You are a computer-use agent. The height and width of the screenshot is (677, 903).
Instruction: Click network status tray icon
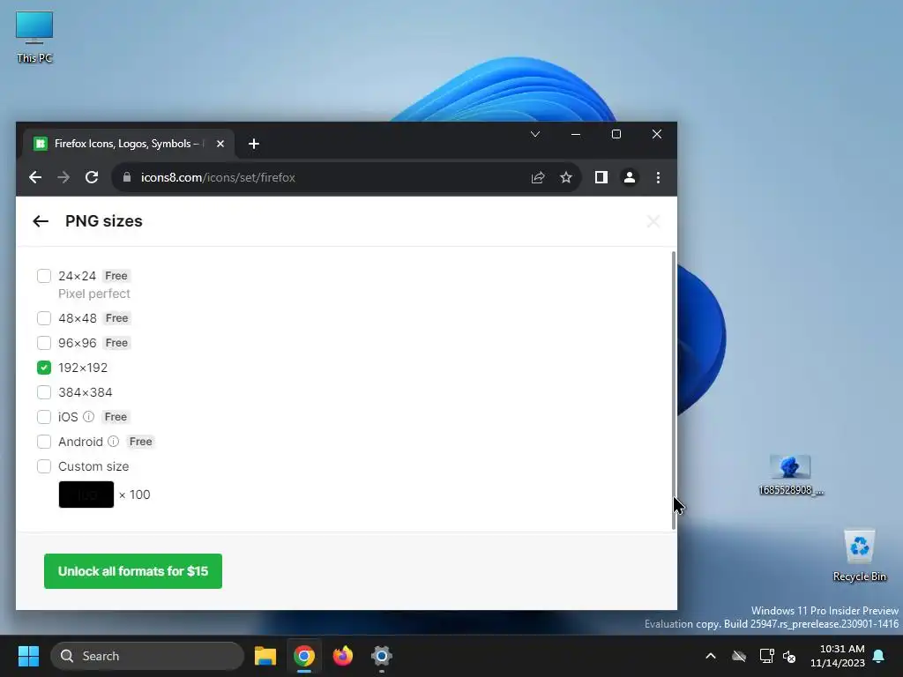766,656
